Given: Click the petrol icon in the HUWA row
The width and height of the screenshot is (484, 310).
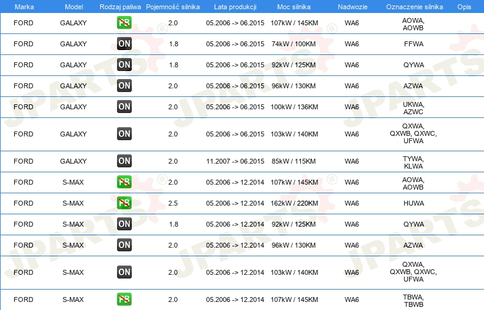Looking at the screenshot, I should (x=124, y=203).
